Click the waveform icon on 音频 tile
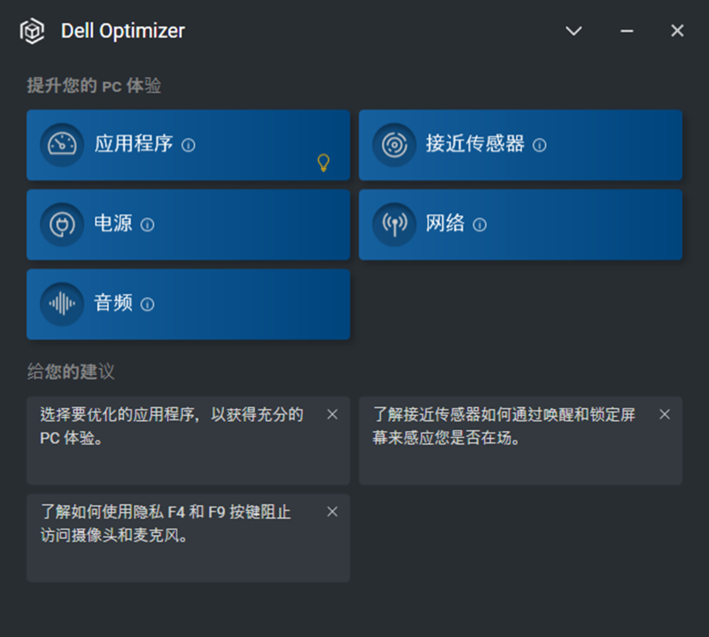Screen dimensions: 709x637 [61, 304]
